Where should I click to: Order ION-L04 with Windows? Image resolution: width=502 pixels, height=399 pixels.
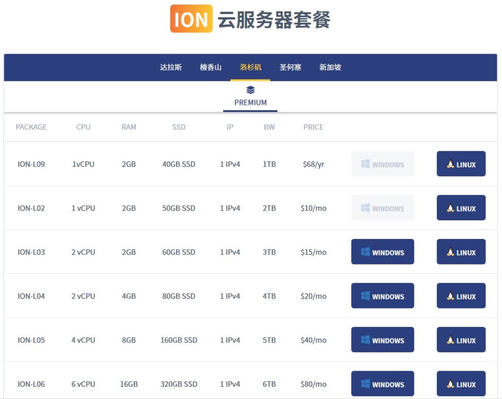pyautogui.click(x=382, y=295)
